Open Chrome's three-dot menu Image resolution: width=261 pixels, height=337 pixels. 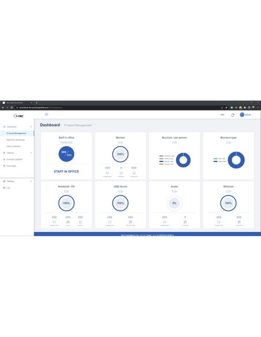pos(258,107)
